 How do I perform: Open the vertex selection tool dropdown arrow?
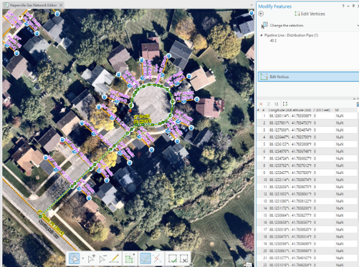(x=83, y=258)
